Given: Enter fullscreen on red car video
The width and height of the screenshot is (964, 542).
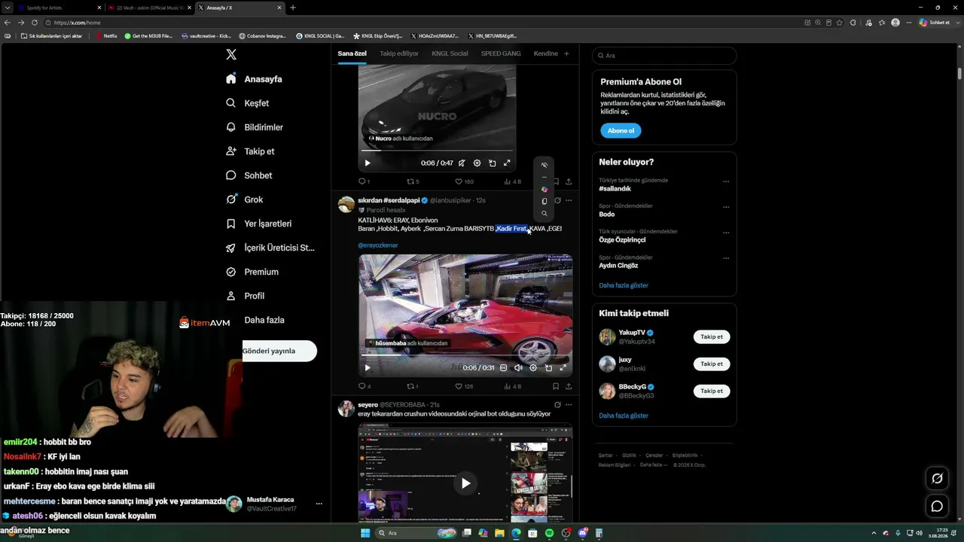Looking at the screenshot, I should coord(563,367).
